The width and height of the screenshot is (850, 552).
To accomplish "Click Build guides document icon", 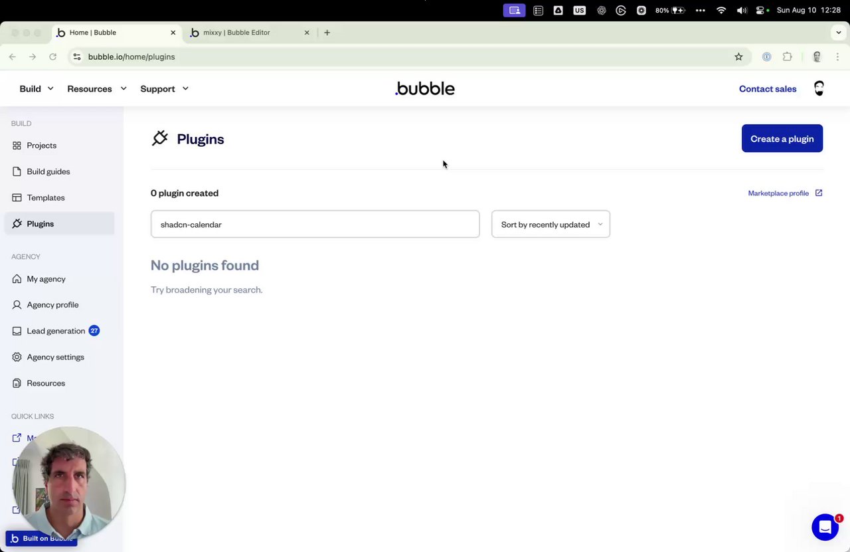I will click(17, 171).
